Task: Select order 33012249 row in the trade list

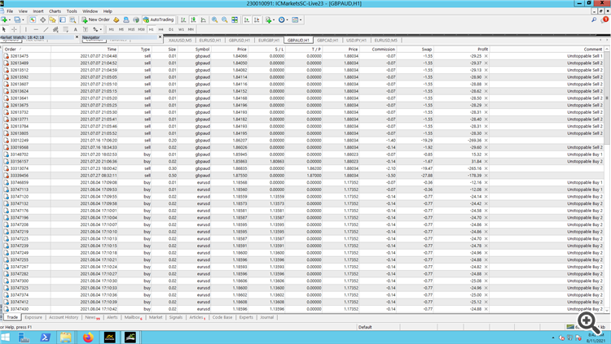Action: 18,139
